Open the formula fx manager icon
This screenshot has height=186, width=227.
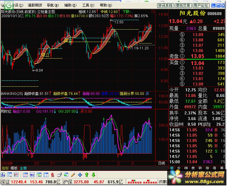coord(3,175)
